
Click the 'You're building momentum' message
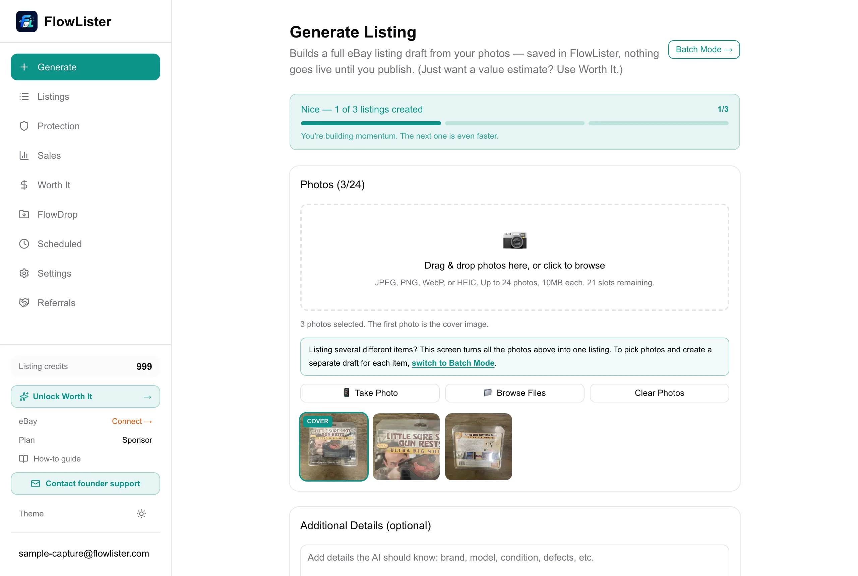(400, 136)
